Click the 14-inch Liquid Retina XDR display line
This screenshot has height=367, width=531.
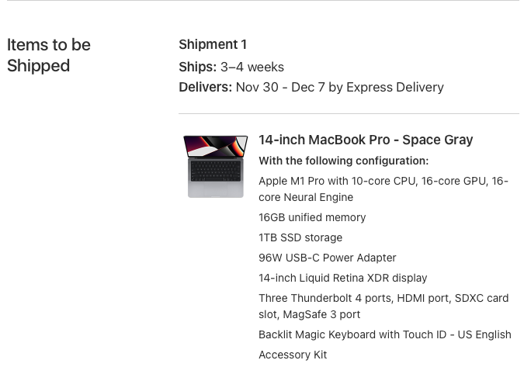coord(343,278)
